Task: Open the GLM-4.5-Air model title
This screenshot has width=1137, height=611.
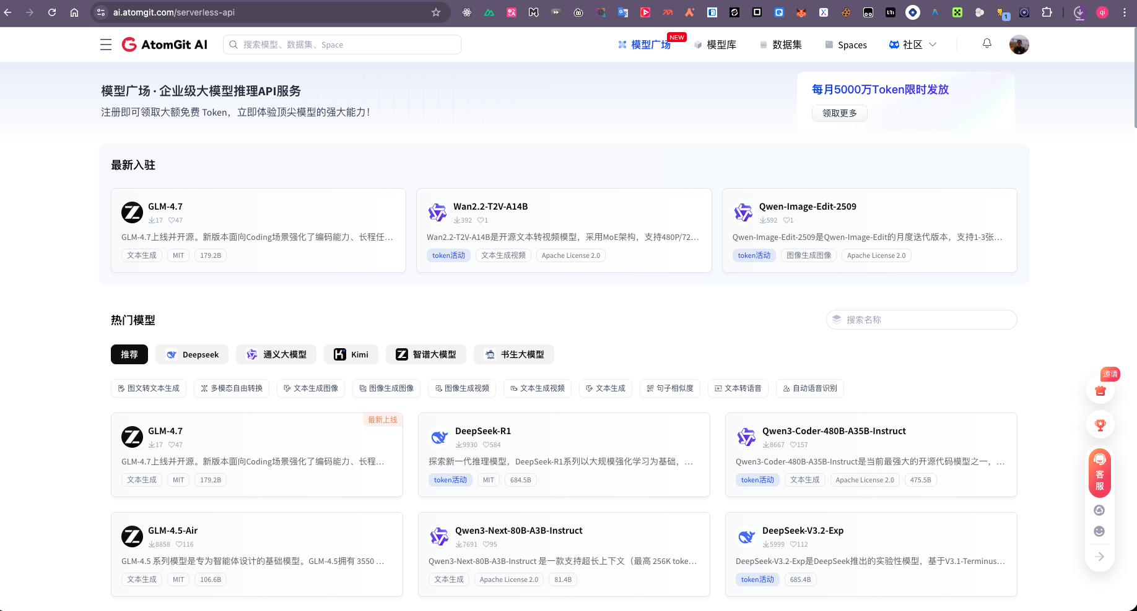Action: (x=173, y=531)
